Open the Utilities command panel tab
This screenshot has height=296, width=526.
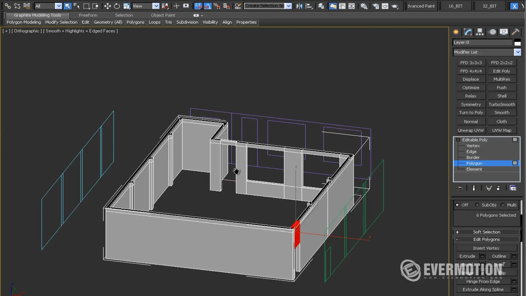(515, 32)
